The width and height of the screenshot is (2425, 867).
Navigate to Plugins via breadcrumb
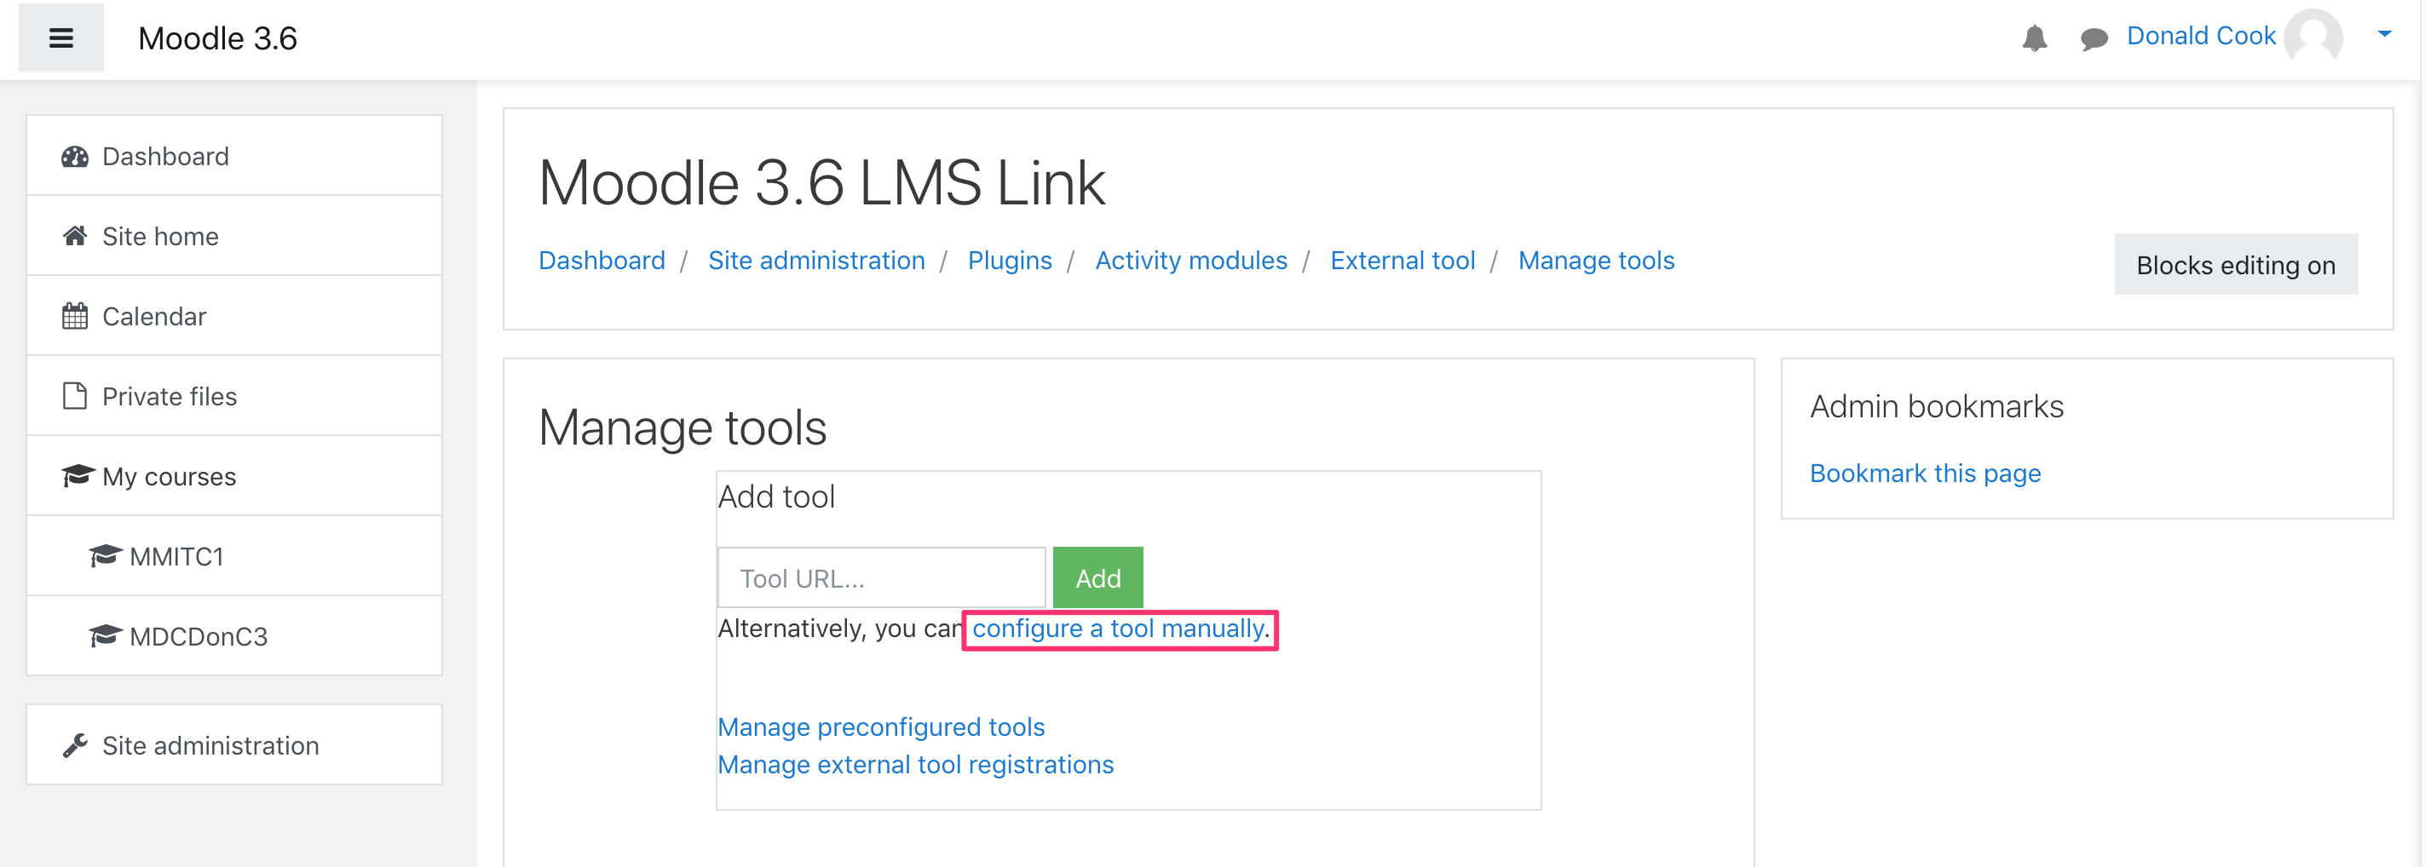(1009, 260)
